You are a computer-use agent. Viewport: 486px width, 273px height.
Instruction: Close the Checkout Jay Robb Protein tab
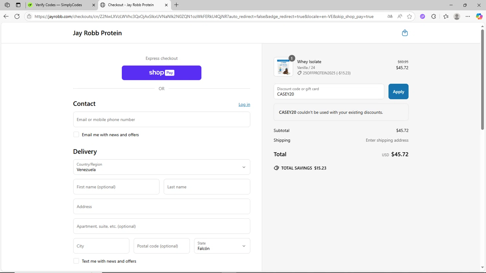[x=166, y=5]
